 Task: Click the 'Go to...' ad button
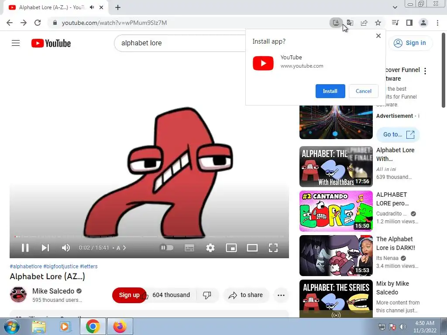click(398, 134)
